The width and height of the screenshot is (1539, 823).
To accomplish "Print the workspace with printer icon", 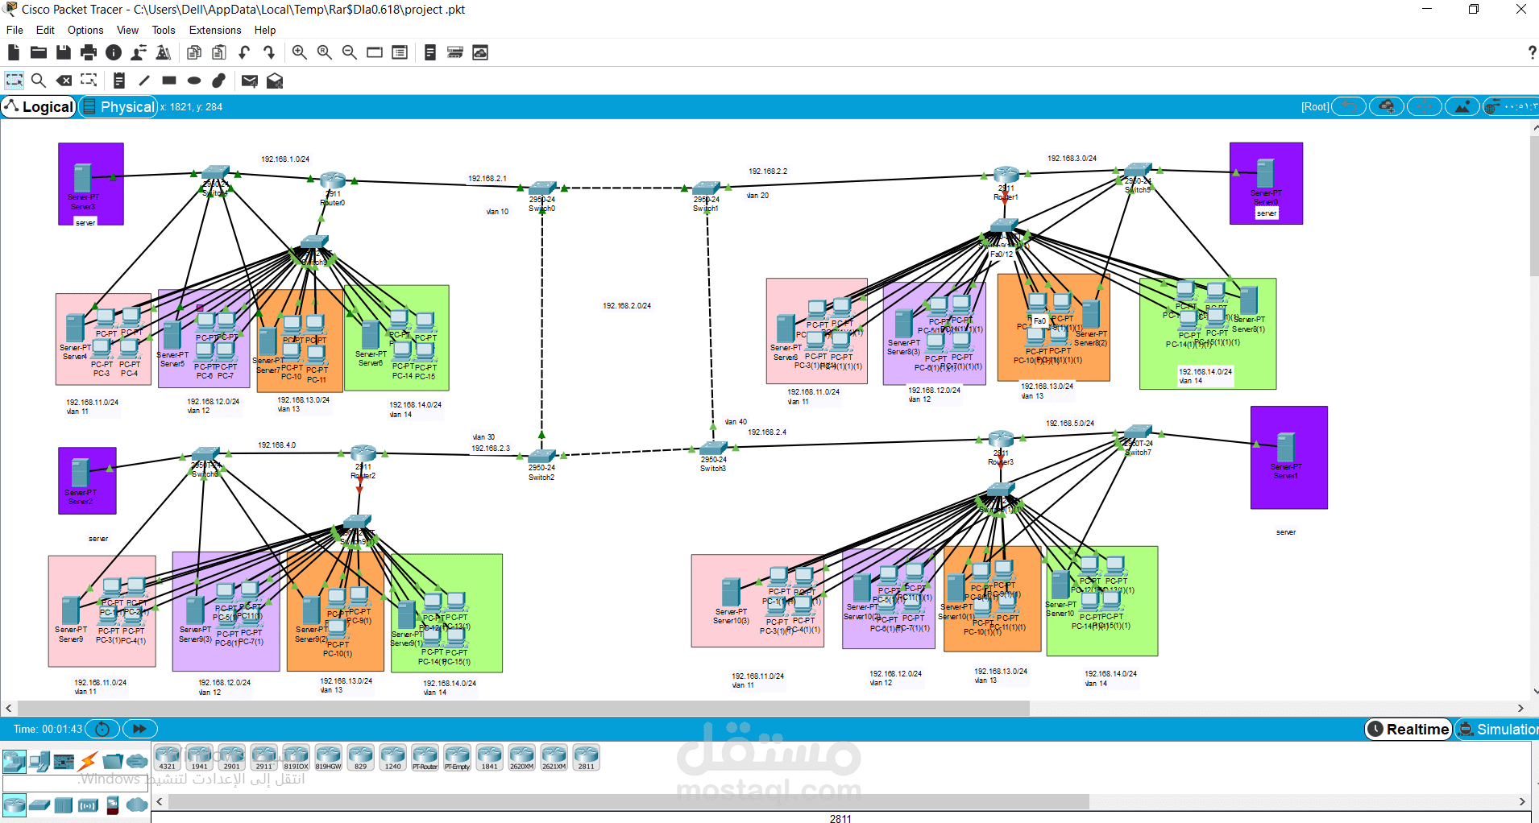I will [89, 52].
